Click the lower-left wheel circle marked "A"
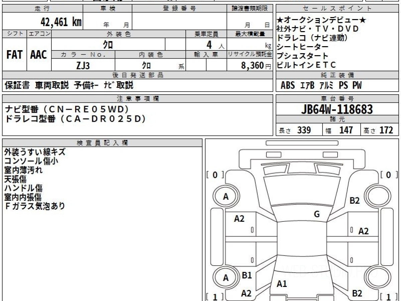 pyautogui.click(x=226, y=278)
